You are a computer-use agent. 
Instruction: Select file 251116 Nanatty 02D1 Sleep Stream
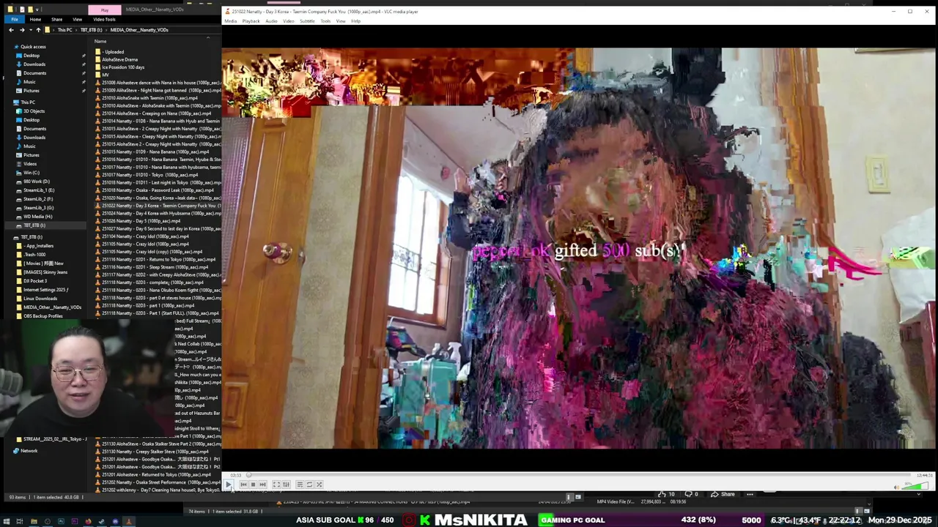click(156, 267)
